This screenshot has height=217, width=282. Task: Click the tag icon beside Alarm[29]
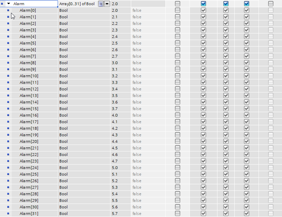8,200
